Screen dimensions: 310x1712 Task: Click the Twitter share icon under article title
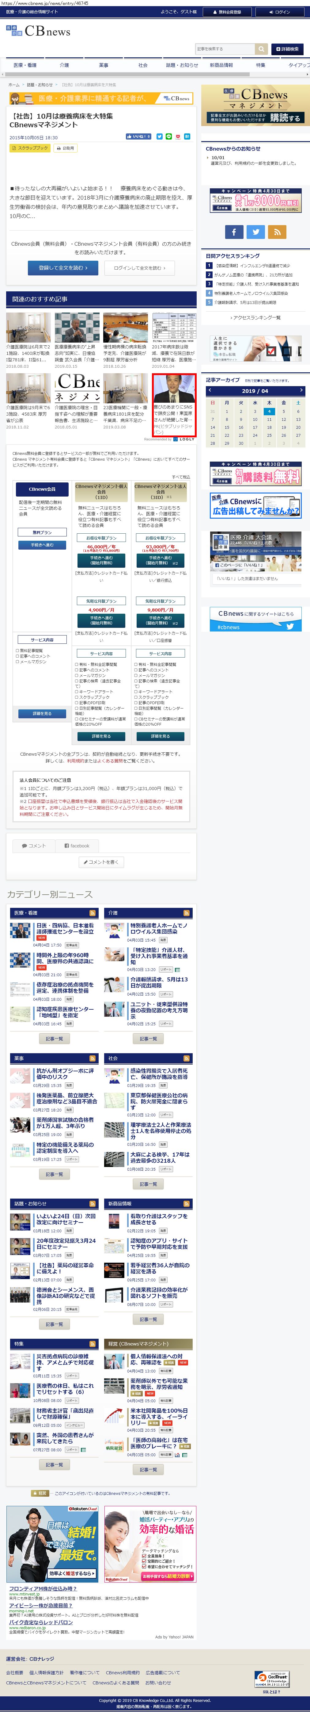pos(159,137)
